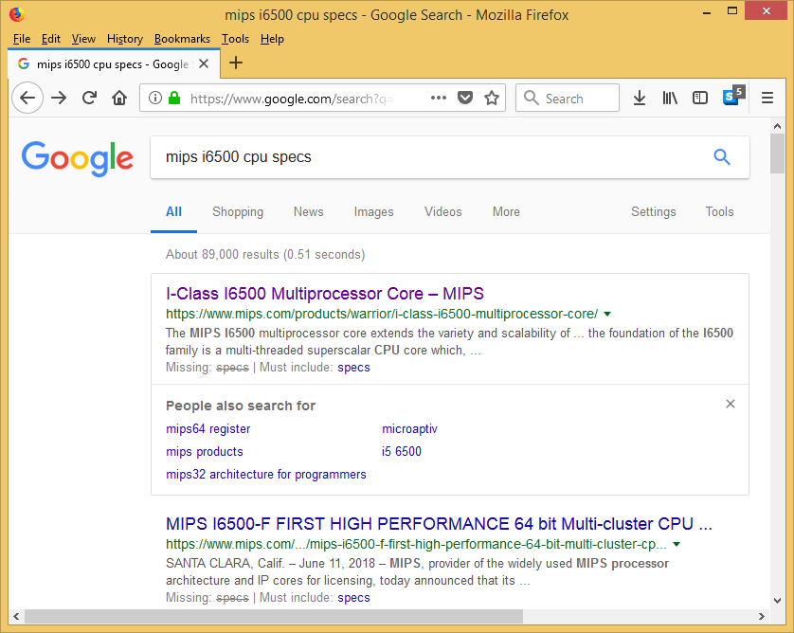Open the Shopping search tab
This screenshot has height=633, width=794.
click(x=238, y=212)
